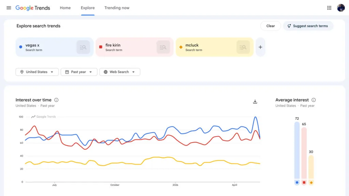Click the yellow average bar labeled 30
349x196 pixels.
[311, 167]
